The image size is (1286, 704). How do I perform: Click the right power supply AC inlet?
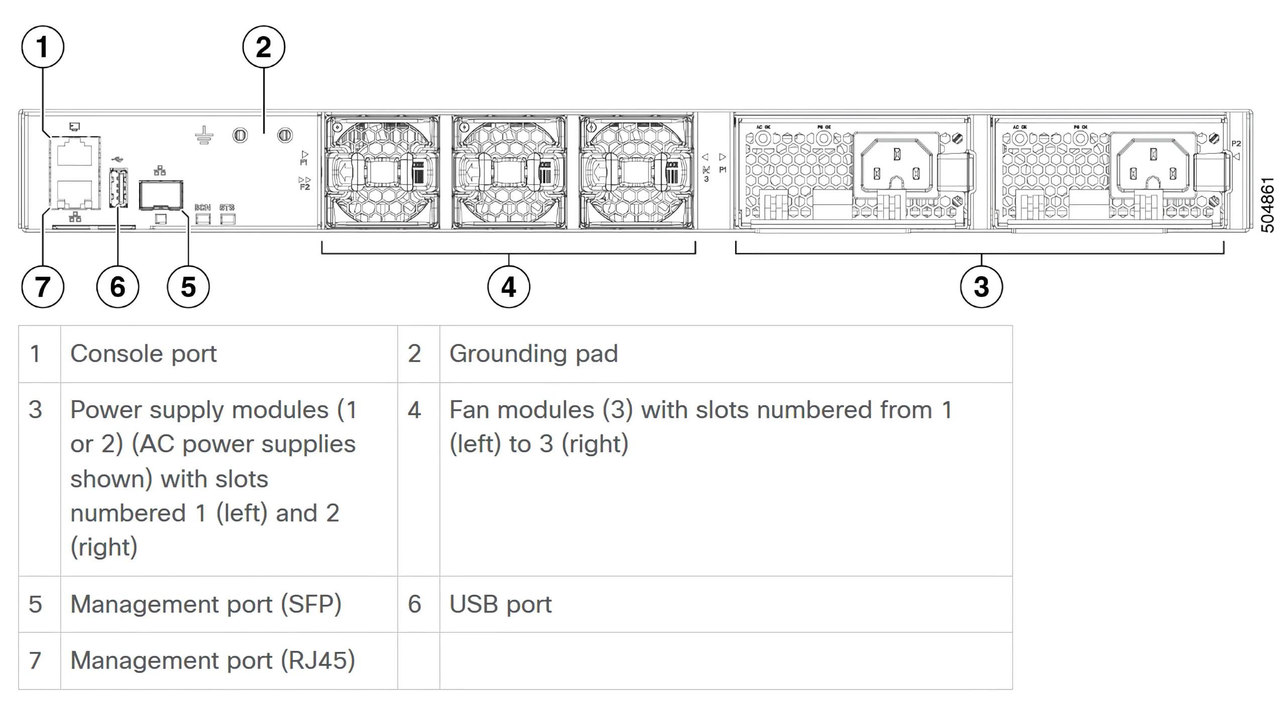click(x=1153, y=163)
